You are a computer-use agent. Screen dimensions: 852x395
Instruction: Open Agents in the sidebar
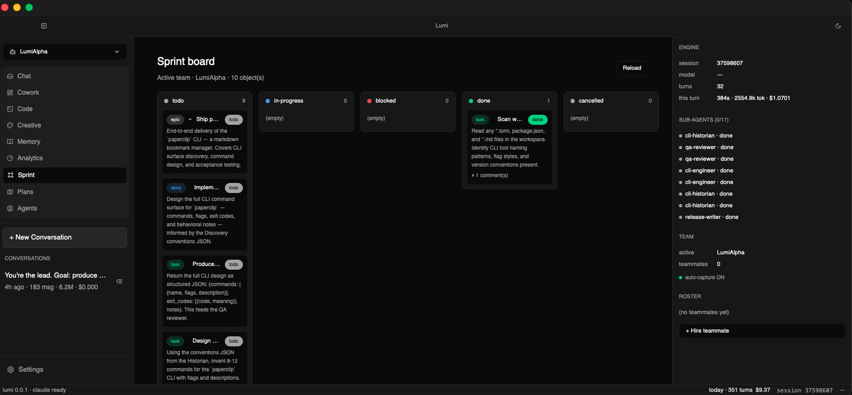pyautogui.click(x=65, y=208)
